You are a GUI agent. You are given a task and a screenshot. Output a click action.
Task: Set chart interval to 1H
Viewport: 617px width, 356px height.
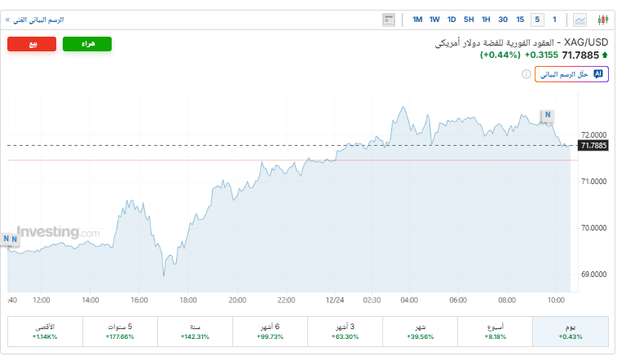click(486, 20)
